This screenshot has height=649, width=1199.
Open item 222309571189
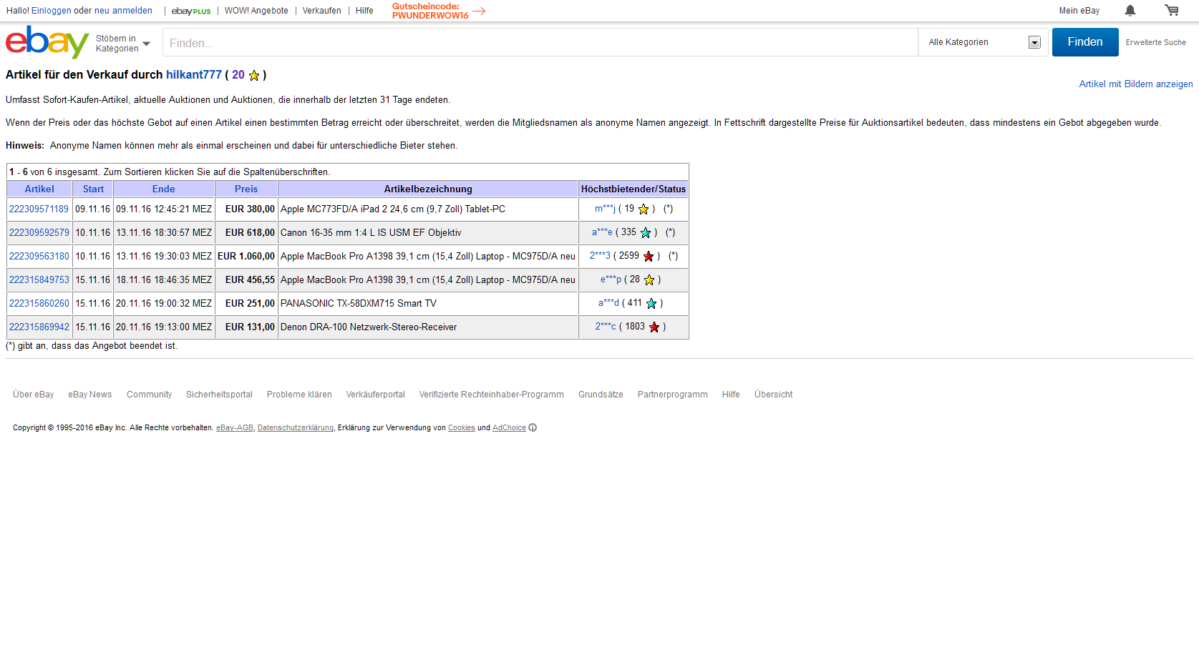coord(39,209)
